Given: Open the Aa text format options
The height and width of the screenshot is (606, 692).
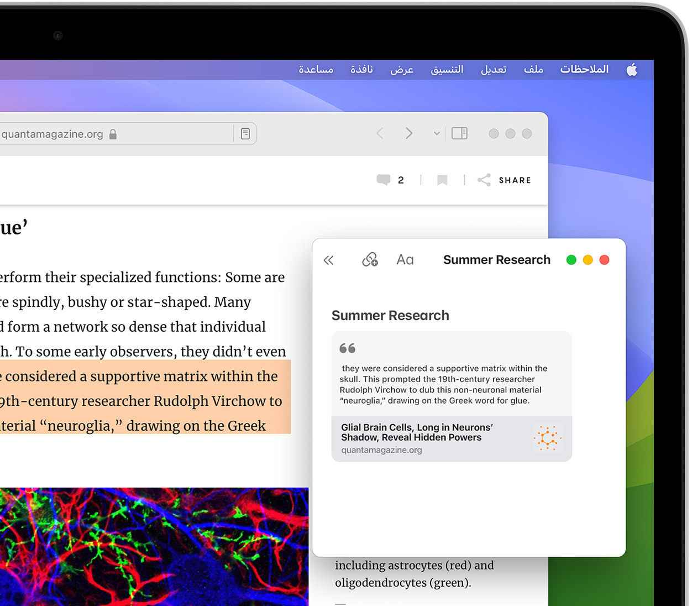Looking at the screenshot, I should click(x=405, y=260).
